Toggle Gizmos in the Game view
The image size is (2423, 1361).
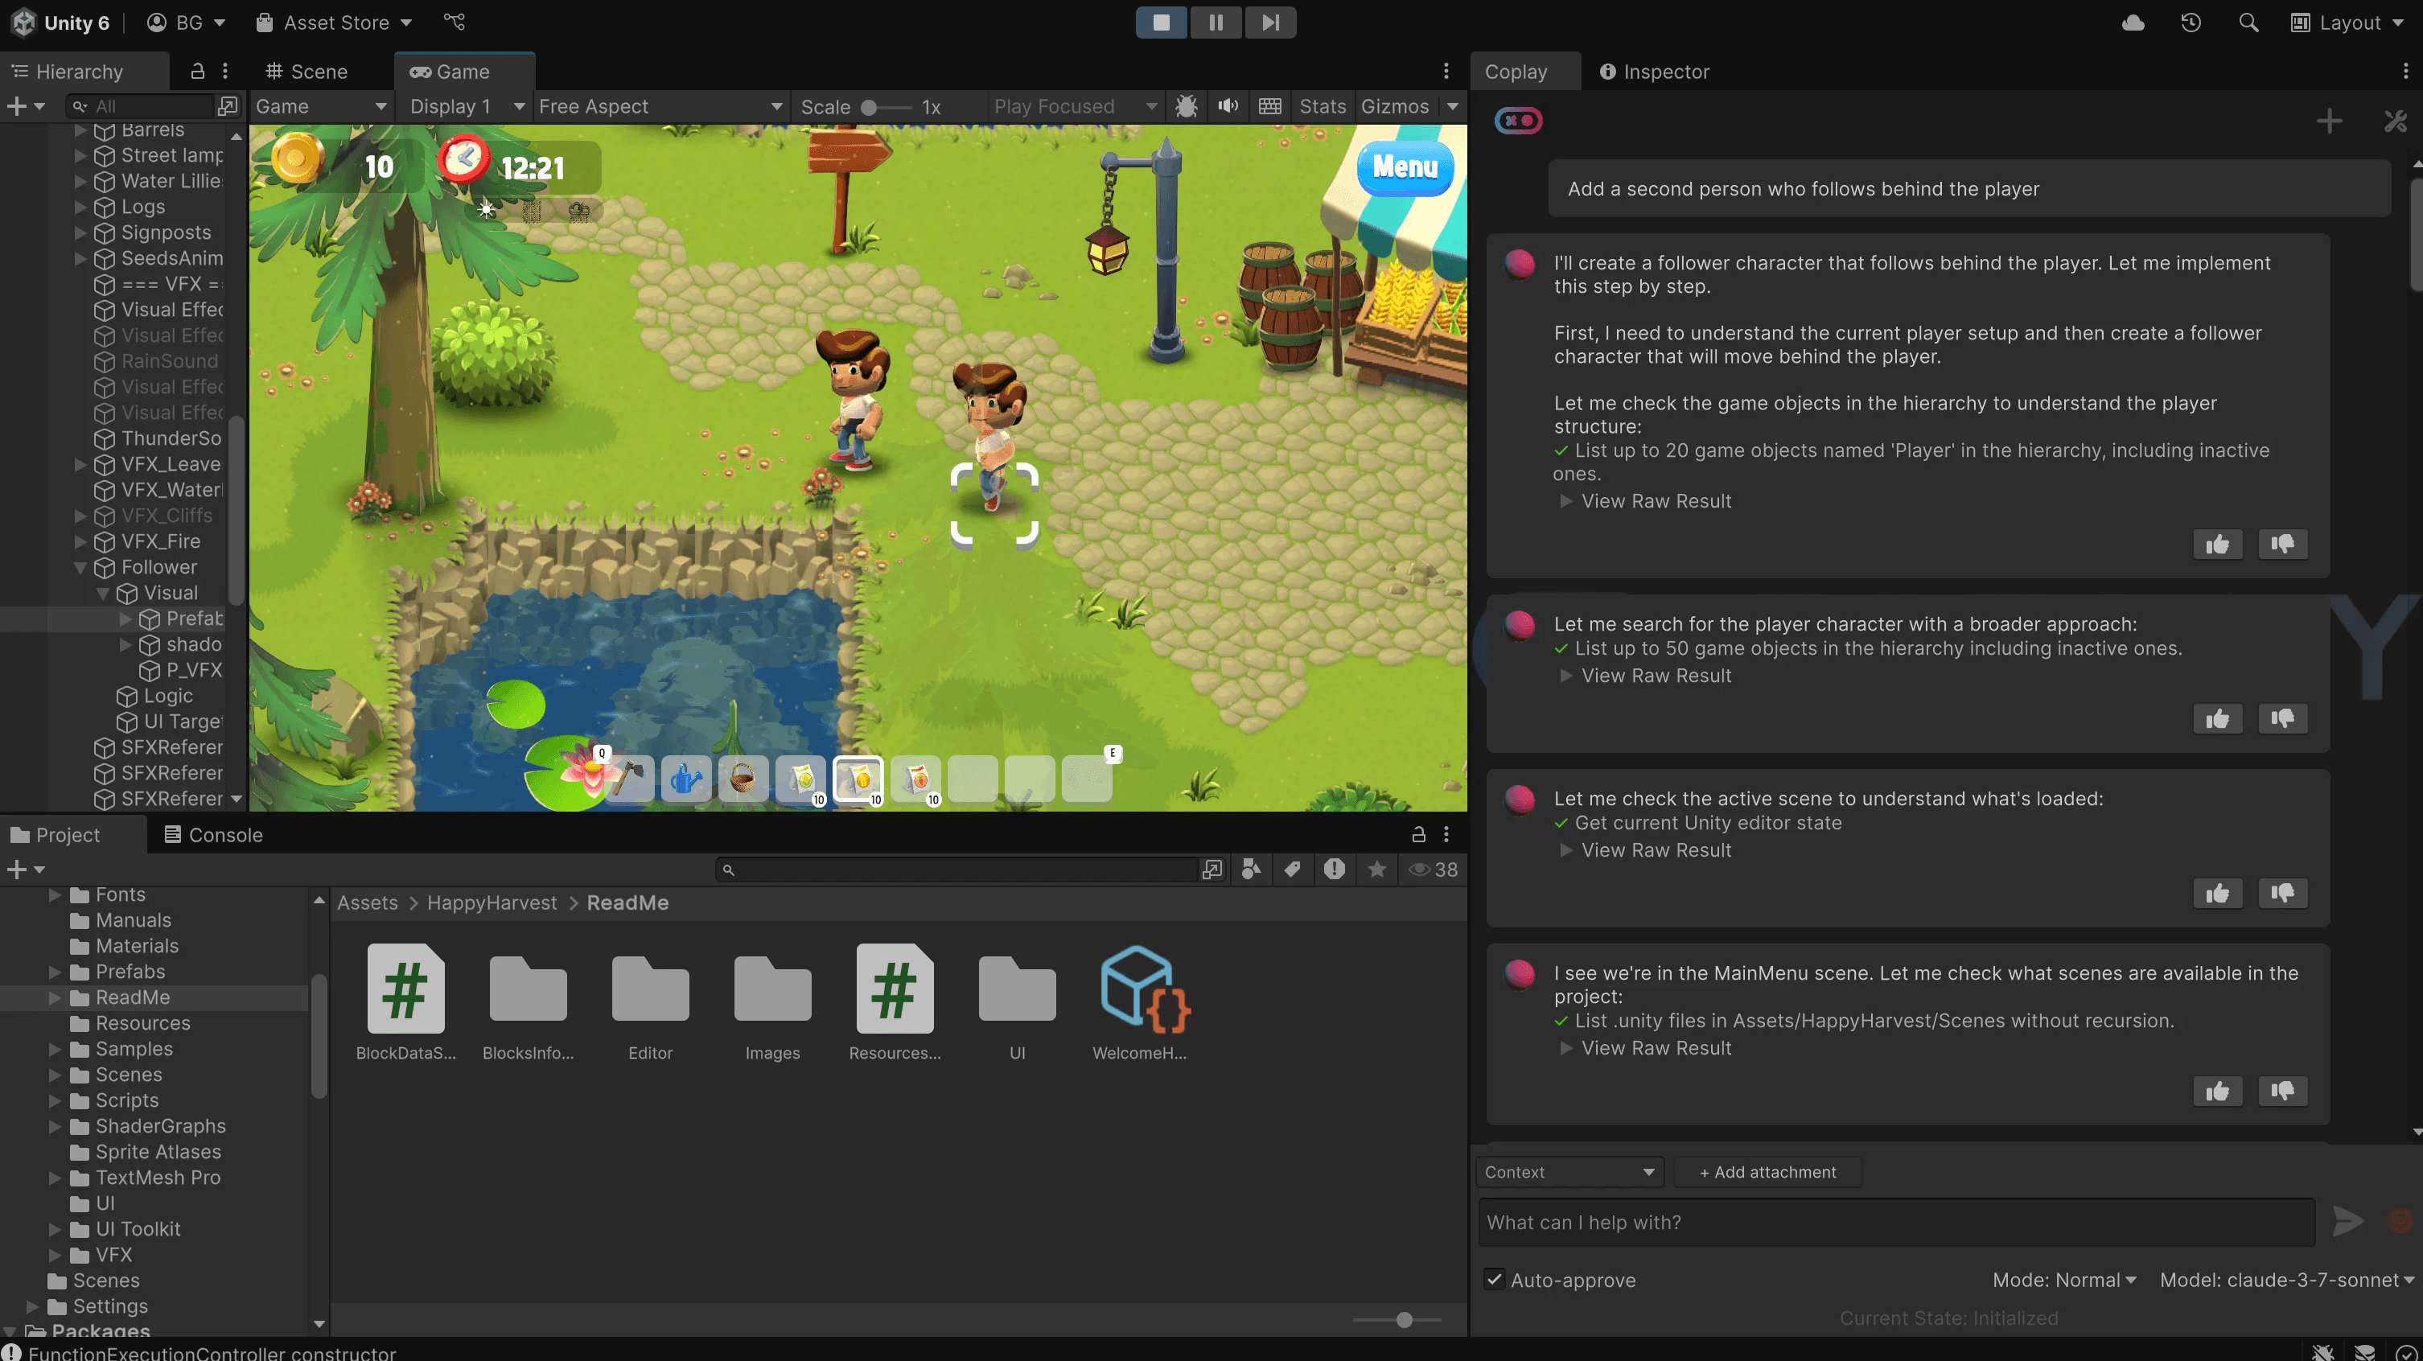[1395, 106]
